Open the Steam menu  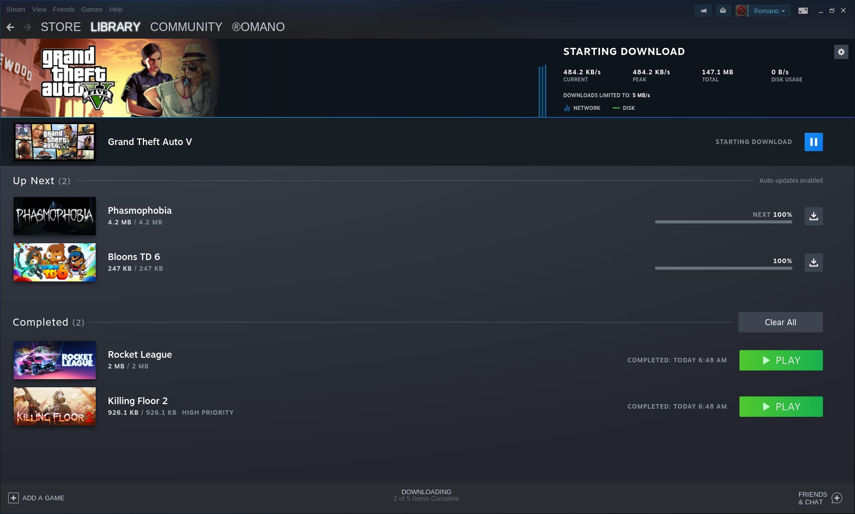pyautogui.click(x=15, y=9)
